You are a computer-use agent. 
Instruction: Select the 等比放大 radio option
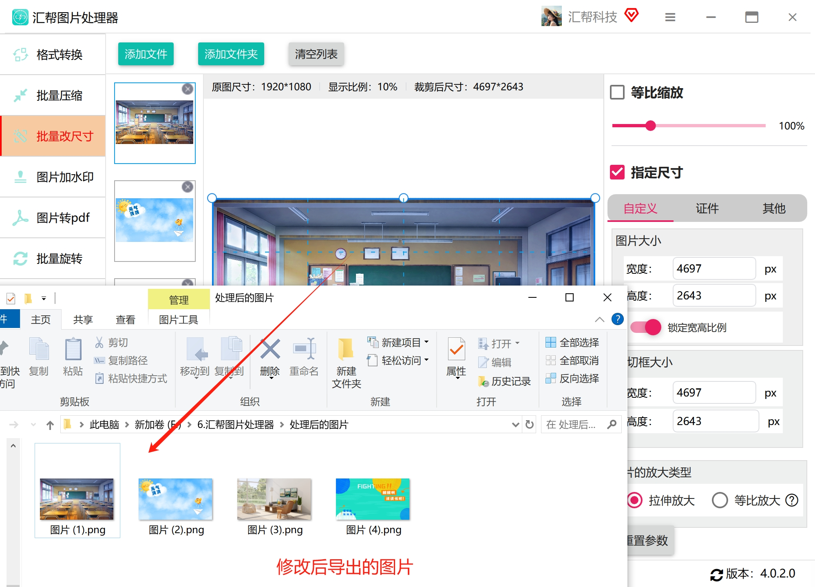tap(720, 500)
